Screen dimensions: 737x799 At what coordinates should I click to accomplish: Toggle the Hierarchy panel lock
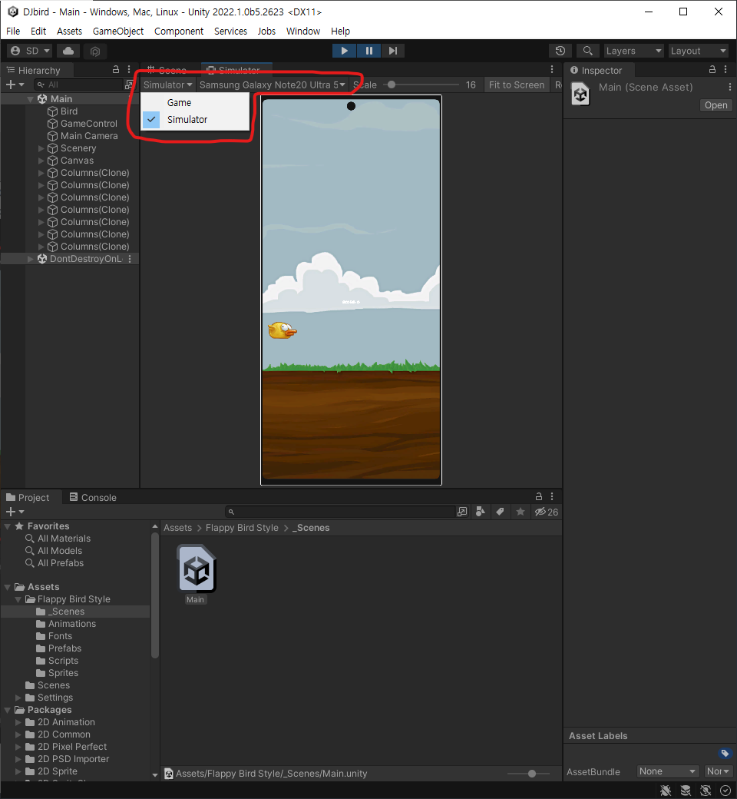pyautogui.click(x=116, y=70)
